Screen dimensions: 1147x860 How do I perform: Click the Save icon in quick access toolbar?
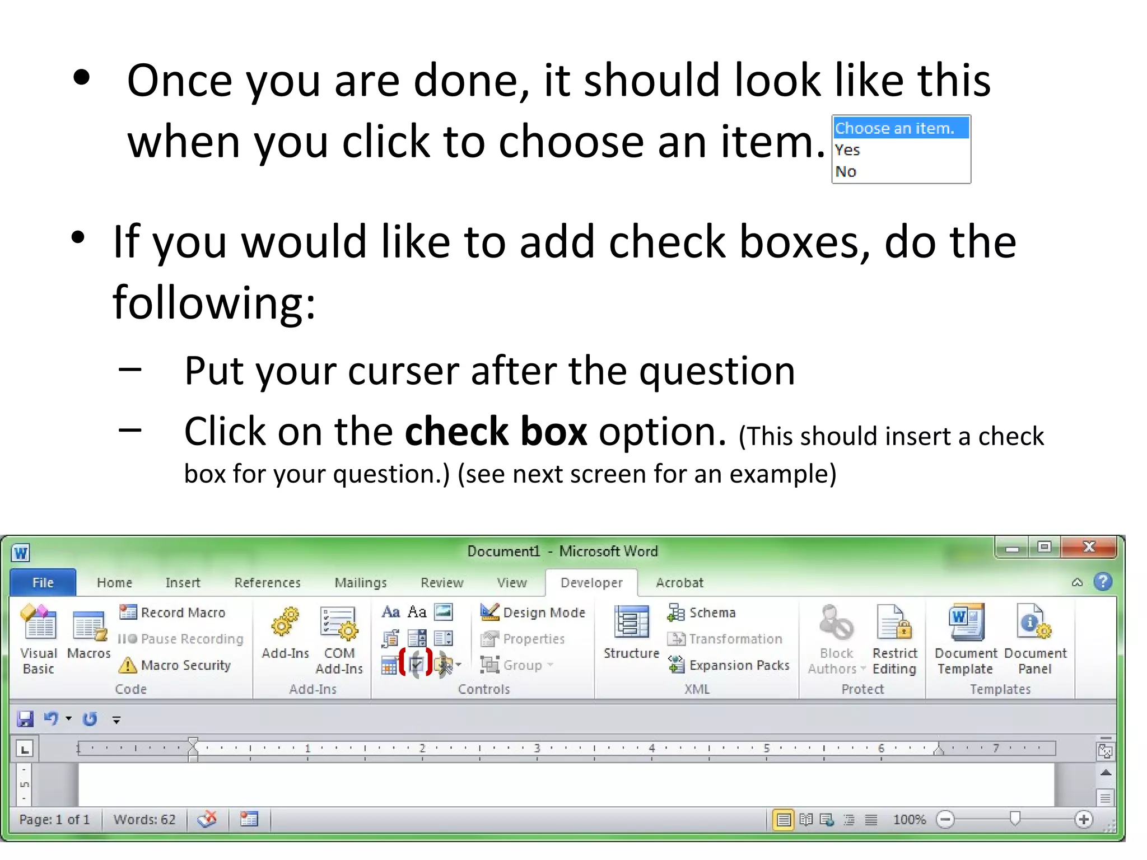click(25, 719)
